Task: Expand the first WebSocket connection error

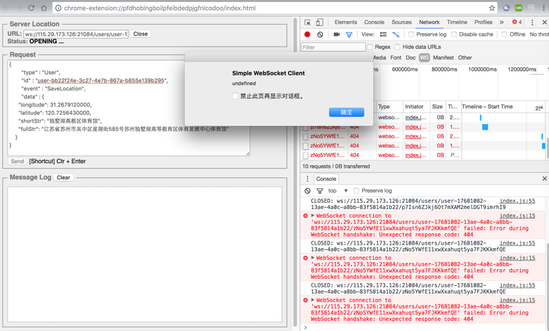Action: (x=313, y=215)
